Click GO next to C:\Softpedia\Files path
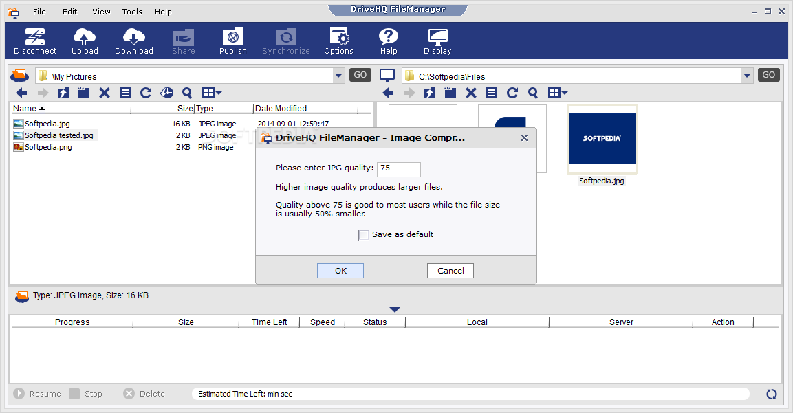This screenshot has height=413, width=793. (x=769, y=75)
